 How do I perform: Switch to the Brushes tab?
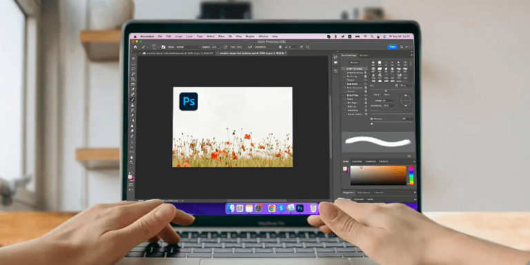coord(364,55)
